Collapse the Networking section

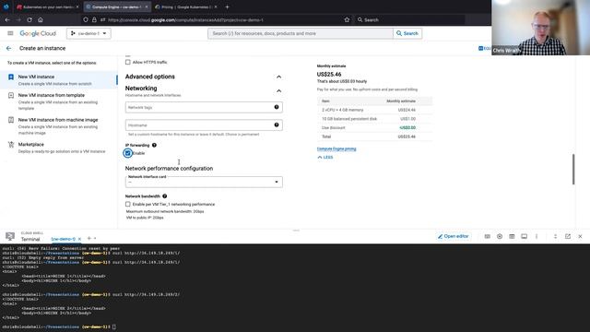(x=278, y=90)
